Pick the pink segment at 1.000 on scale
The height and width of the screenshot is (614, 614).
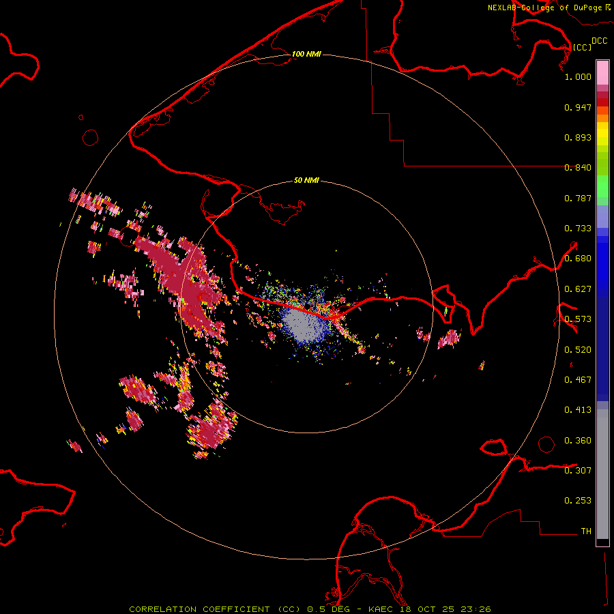tap(602, 73)
